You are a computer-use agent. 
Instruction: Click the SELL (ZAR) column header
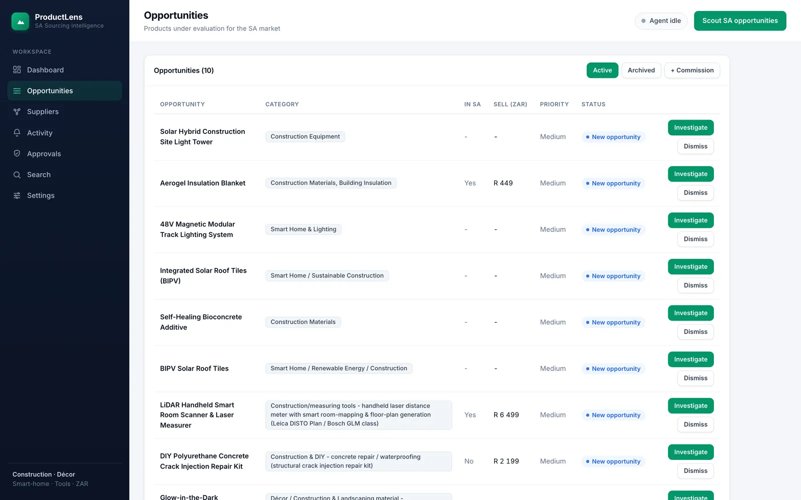click(x=510, y=104)
